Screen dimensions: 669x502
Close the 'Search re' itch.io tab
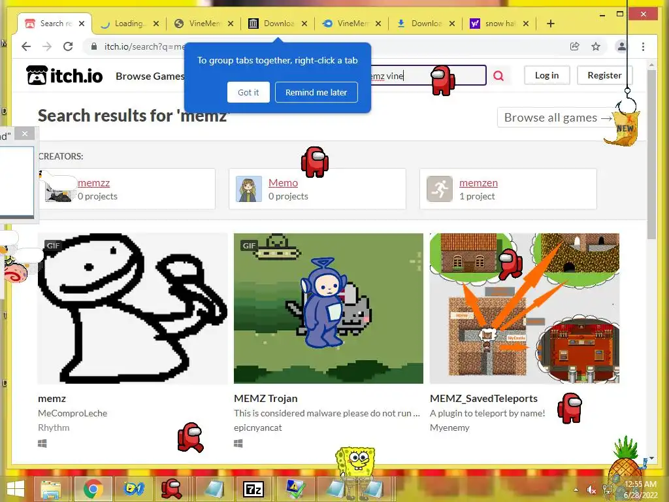tap(82, 24)
